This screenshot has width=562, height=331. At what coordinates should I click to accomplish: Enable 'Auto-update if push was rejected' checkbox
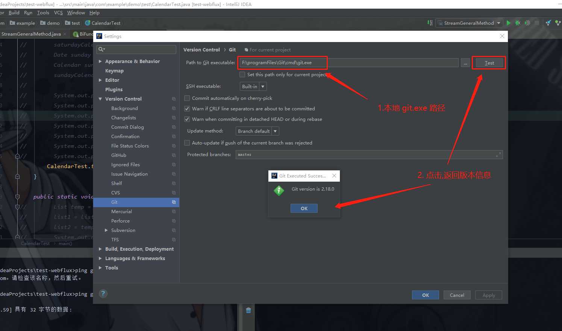(187, 143)
